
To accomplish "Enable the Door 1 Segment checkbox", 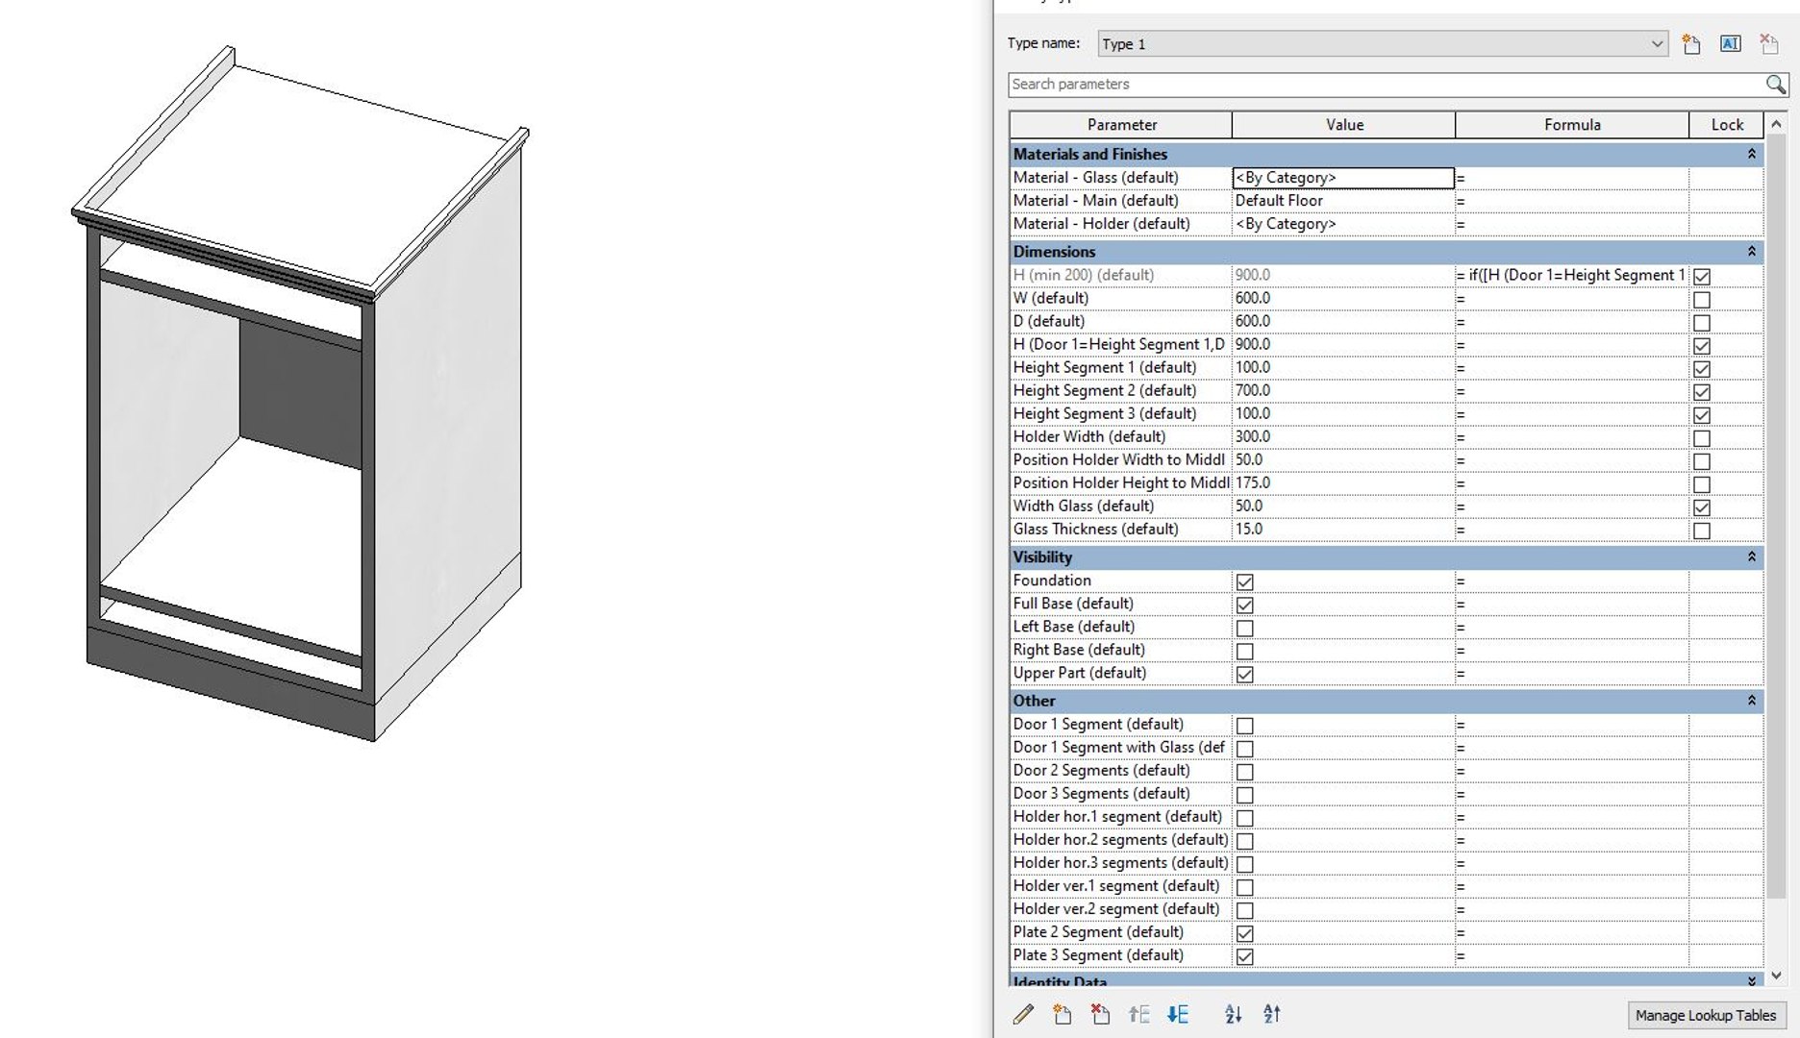I will click(x=1245, y=726).
